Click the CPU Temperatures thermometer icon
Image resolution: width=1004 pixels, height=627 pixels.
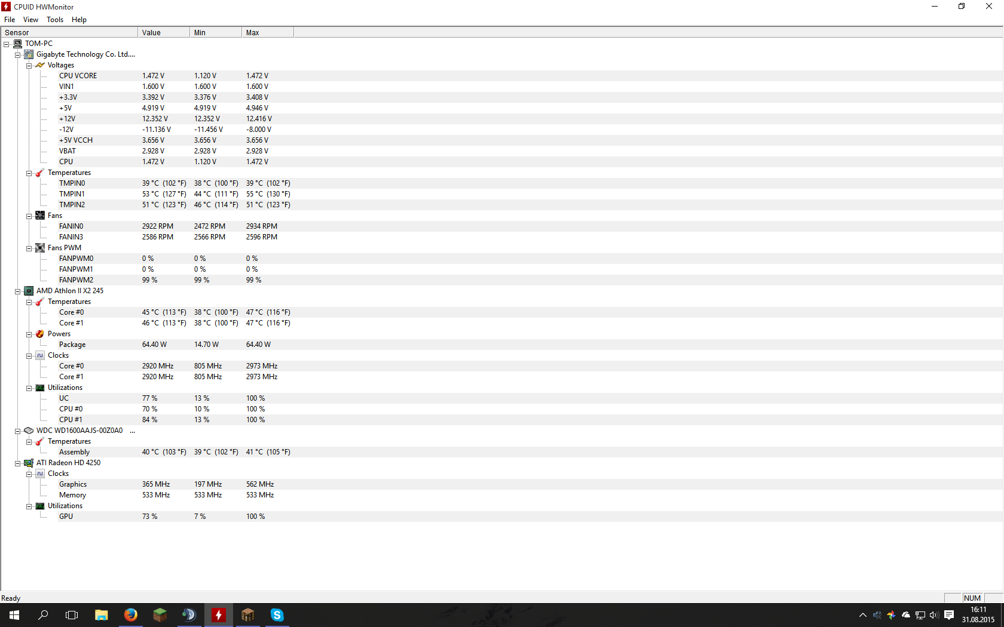40,302
